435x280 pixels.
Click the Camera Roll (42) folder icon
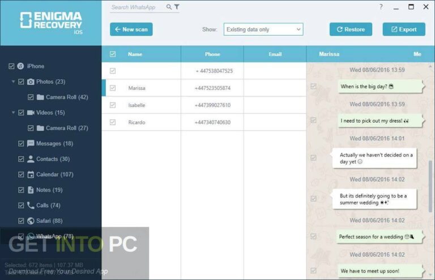pyautogui.click(x=40, y=97)
